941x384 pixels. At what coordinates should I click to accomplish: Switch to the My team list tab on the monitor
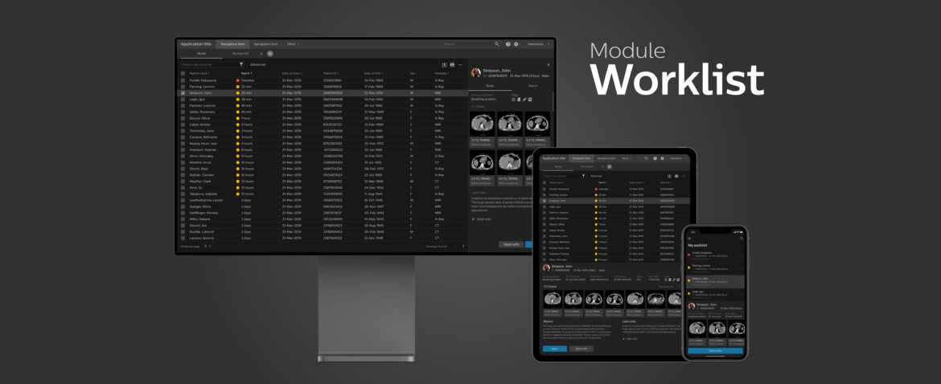pyautogui.click(x=241, y=53)
